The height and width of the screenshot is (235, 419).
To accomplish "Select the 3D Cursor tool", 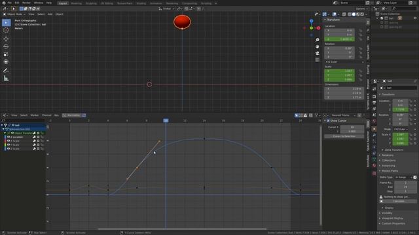I will 6,31.
